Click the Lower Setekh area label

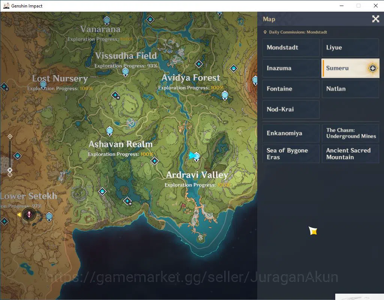tap(28, 196)
